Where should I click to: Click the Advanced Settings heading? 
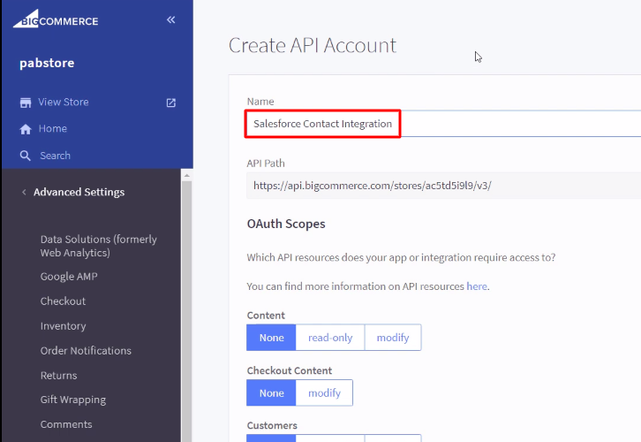point(79,192)
